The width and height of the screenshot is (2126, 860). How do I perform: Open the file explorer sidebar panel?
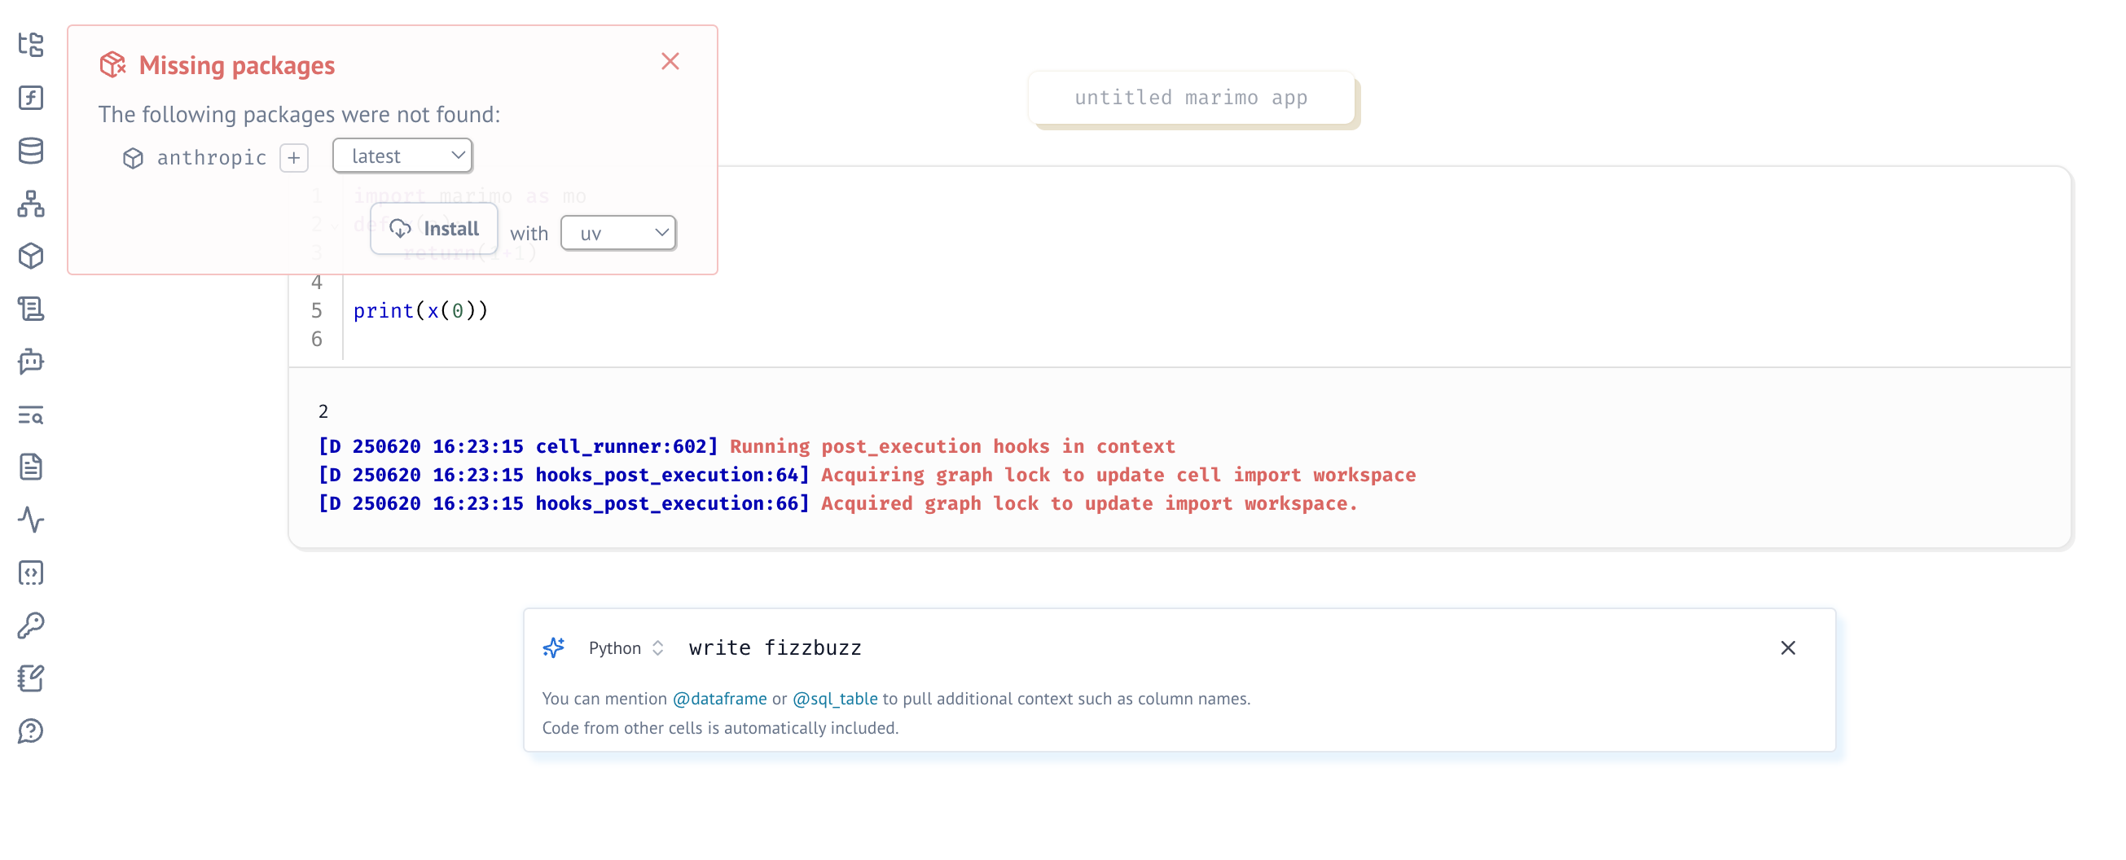30,45
